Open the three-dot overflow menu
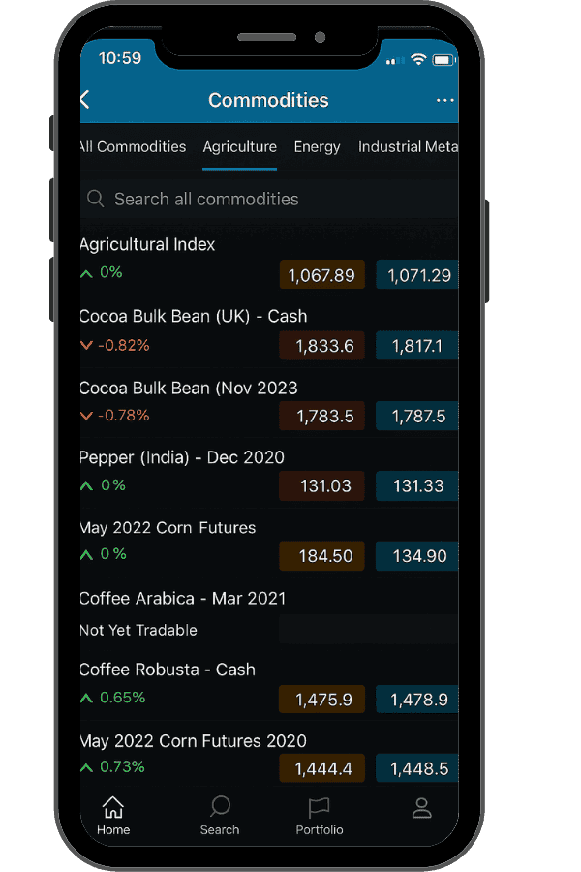 pos(444,99)
